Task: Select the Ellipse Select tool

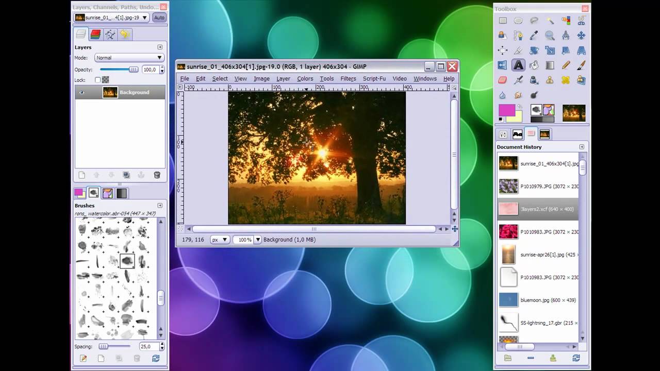Action: tap(518, 21)
